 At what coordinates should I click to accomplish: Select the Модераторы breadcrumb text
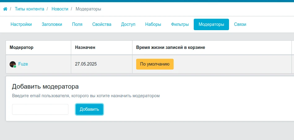(88, 9)
